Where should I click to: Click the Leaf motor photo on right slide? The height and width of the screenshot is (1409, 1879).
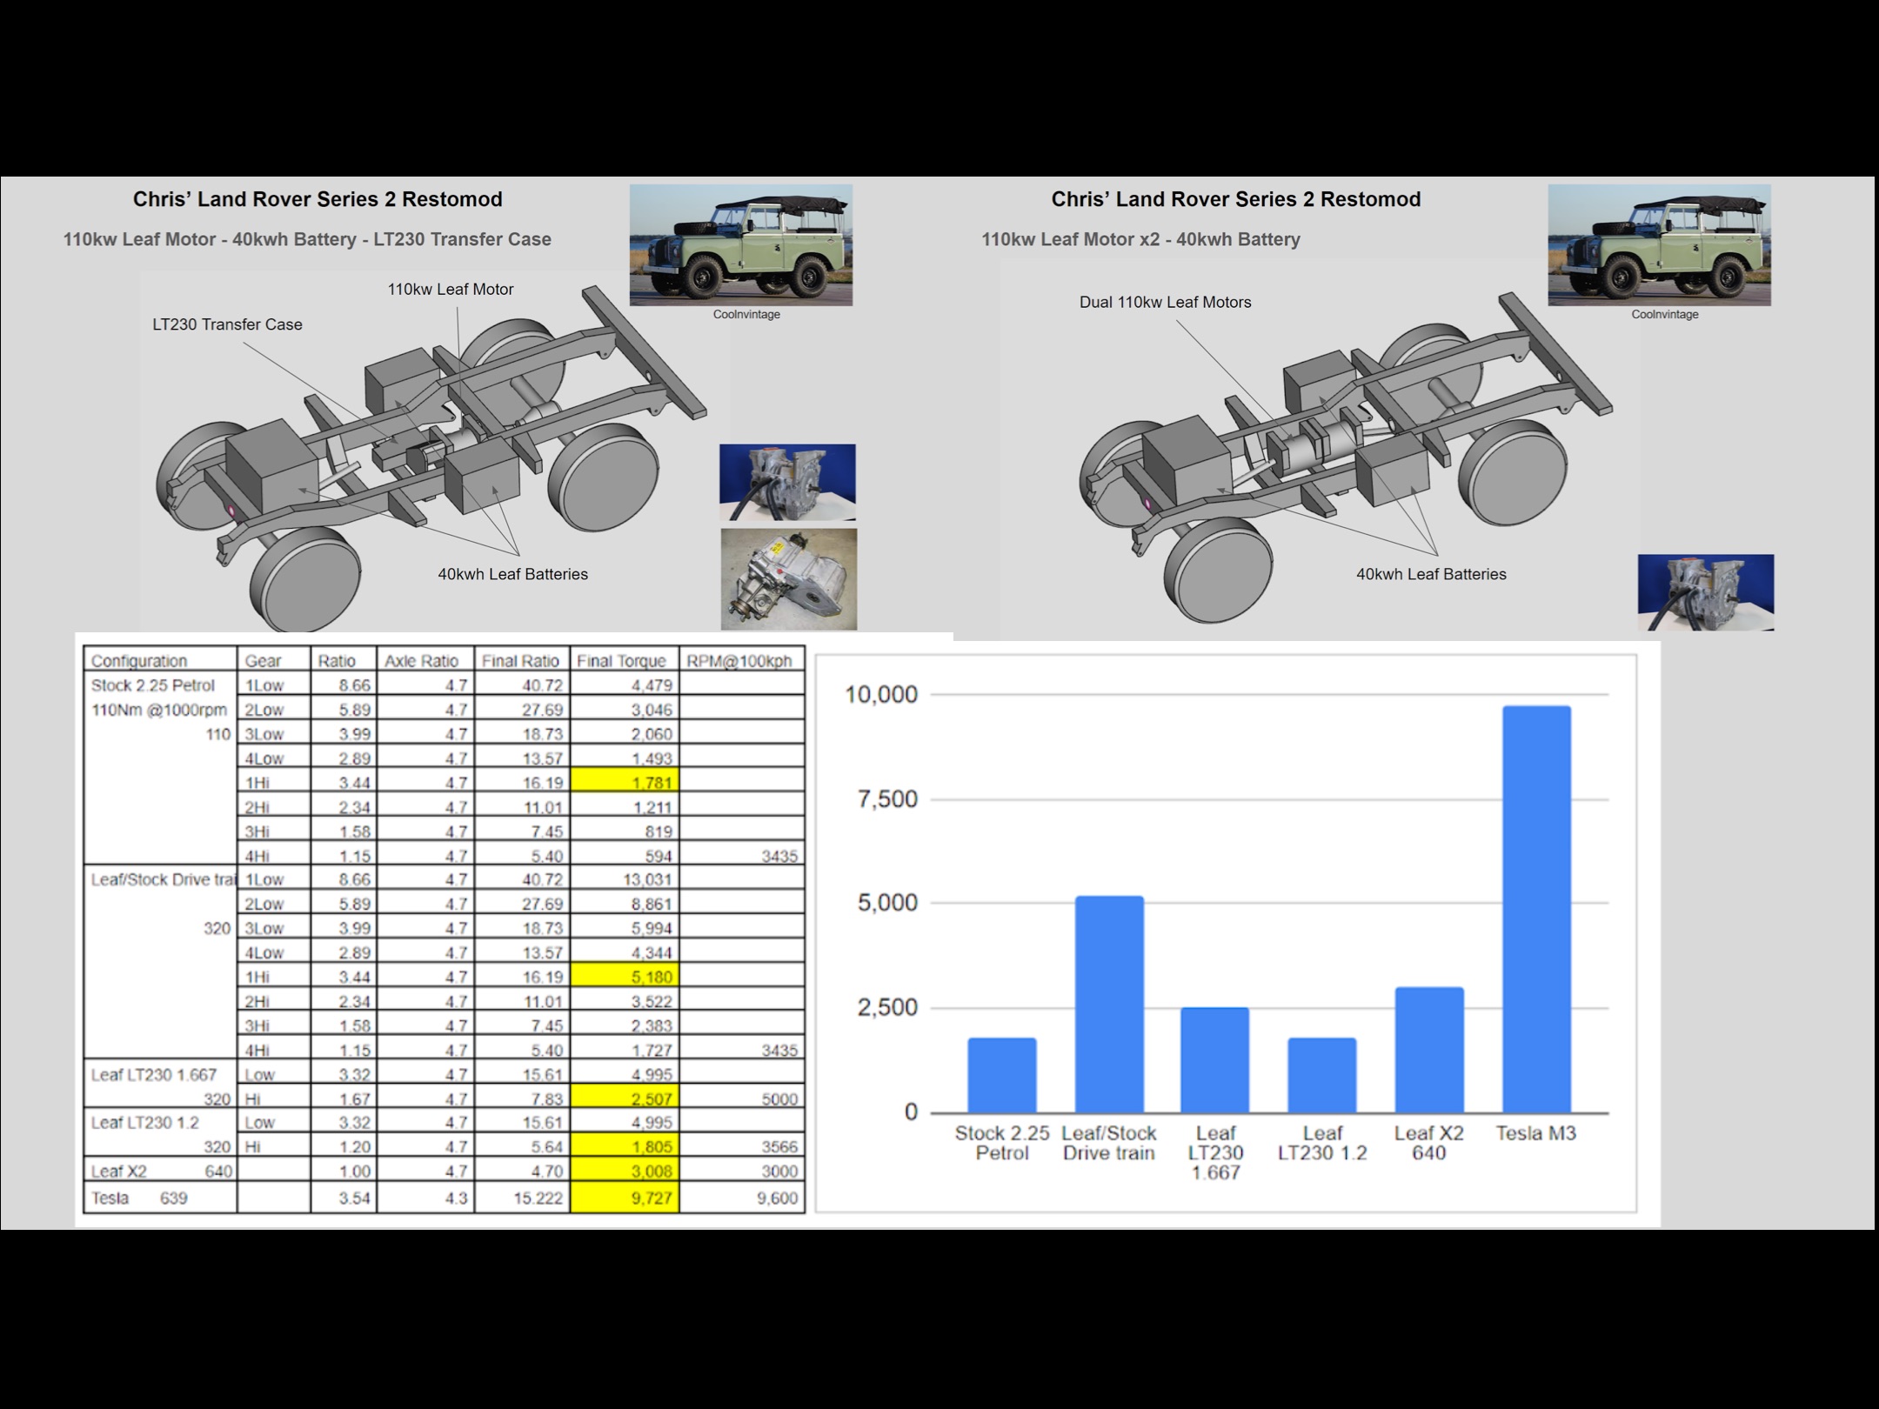point(1705,592)
